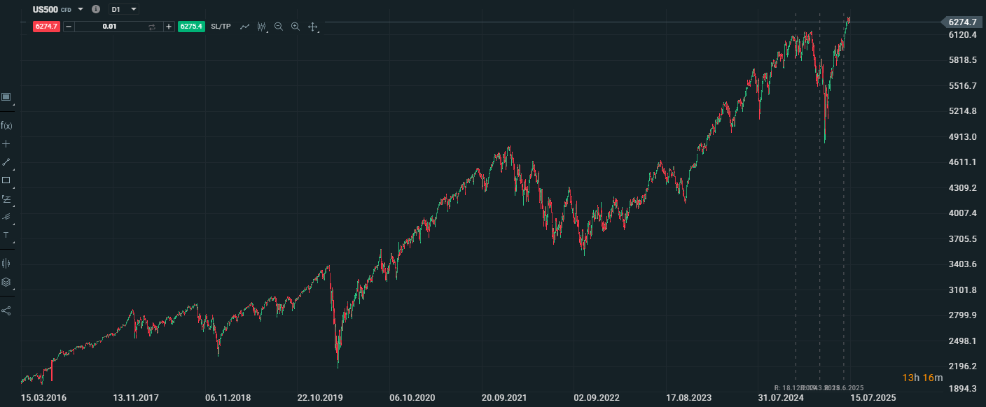Select the pitchfork fan lines tool
Screen dimensions: 986x407
tap(6, 217)
